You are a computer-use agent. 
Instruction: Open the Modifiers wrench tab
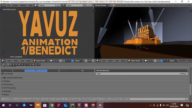(x=25, y=64)
